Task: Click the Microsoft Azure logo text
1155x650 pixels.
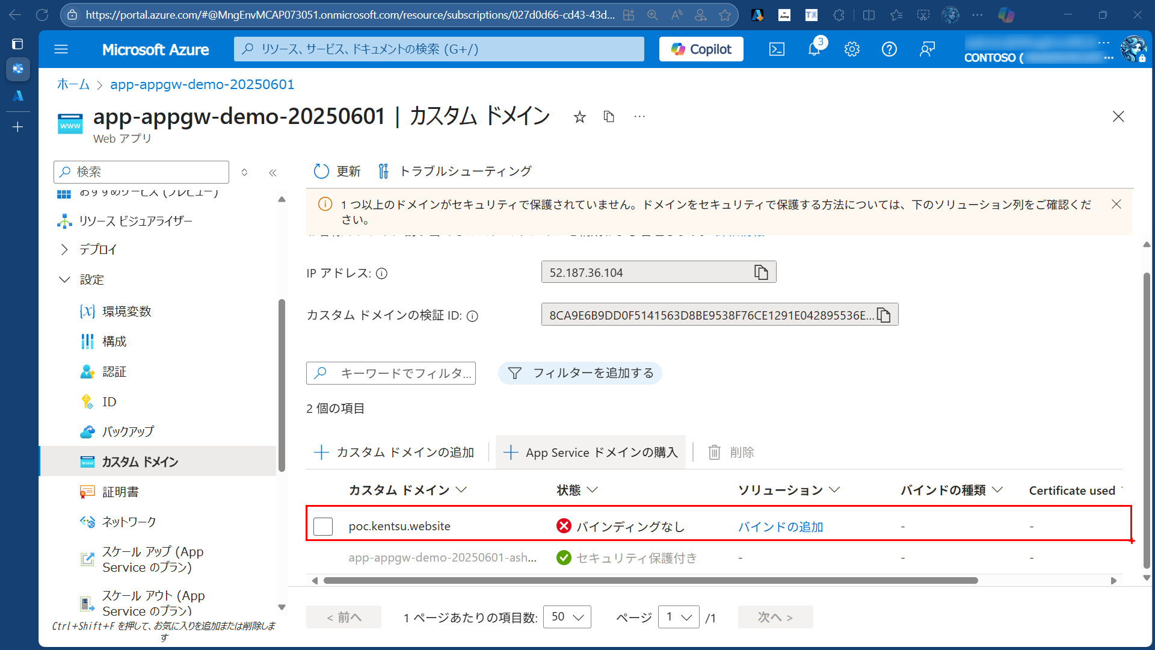Action: coord(155,49)
